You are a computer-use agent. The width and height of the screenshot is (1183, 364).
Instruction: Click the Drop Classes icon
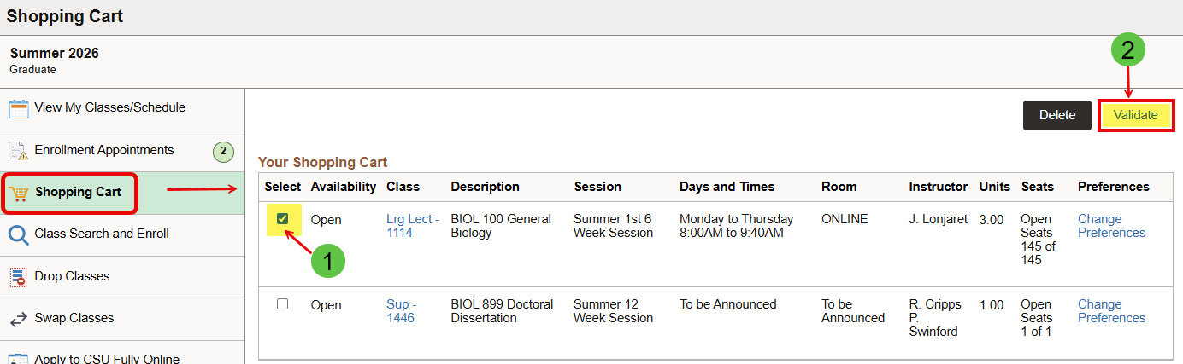pyautogui.click(x=19, y=277)
